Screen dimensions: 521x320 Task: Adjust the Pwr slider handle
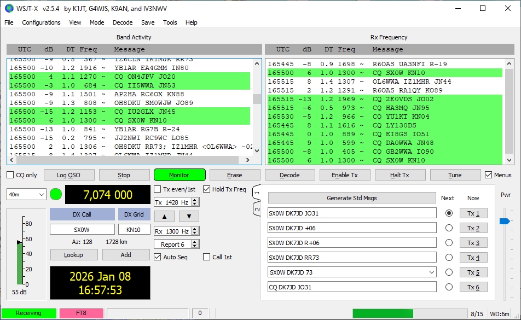pyautogui.click(x=505, y=221)
